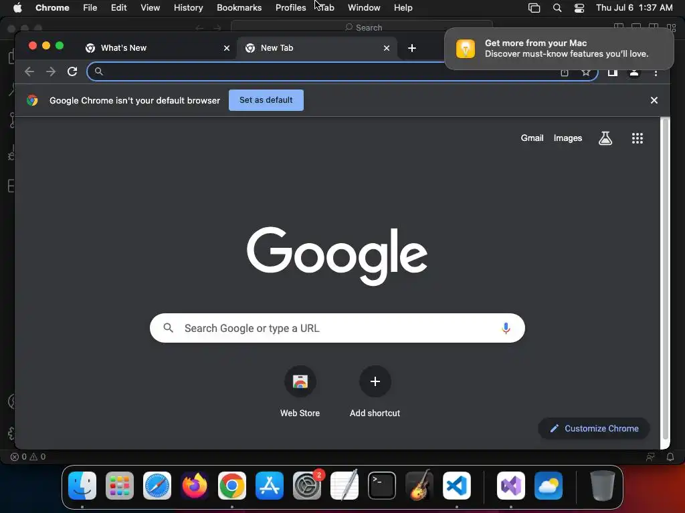
Task: Click Customize Chrome button
Action: point(594,428)
